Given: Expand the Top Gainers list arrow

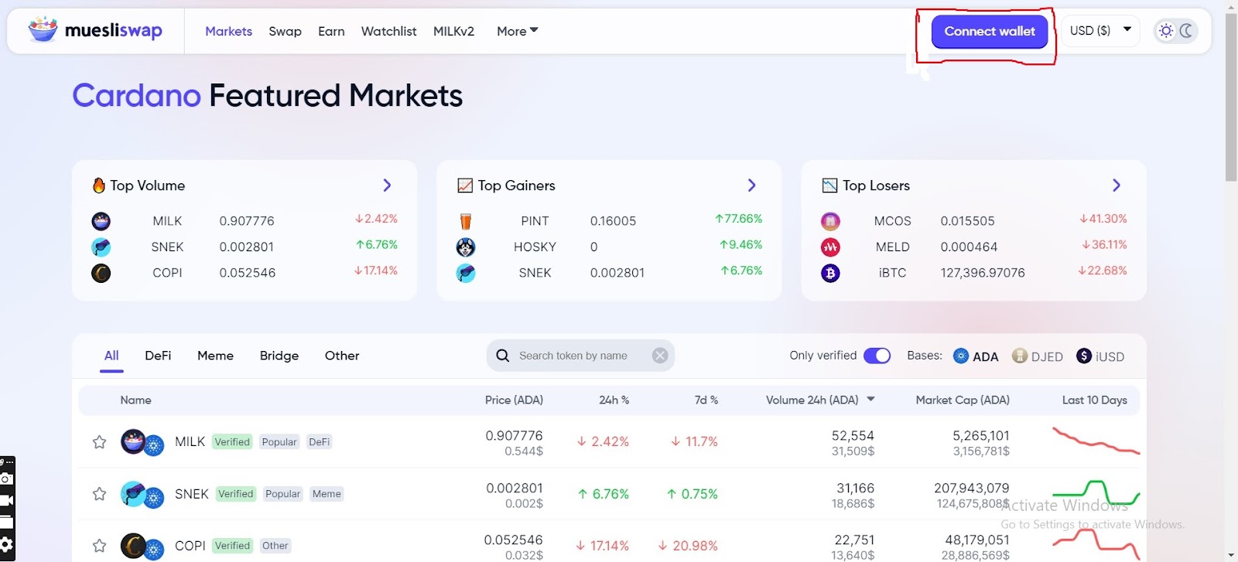Looking at the screenshot, I should point(751,186).
